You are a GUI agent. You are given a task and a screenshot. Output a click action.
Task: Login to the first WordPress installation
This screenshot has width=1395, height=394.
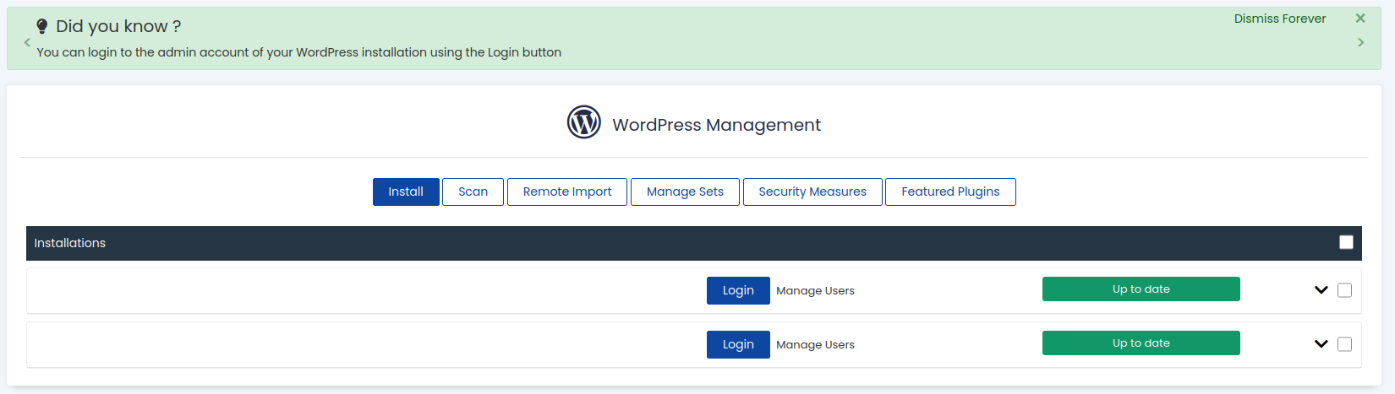tap(738, 290)
